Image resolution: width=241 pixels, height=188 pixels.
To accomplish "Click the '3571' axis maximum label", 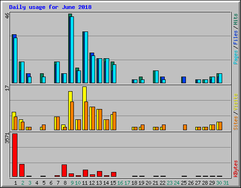I will (x=7, y=138).
